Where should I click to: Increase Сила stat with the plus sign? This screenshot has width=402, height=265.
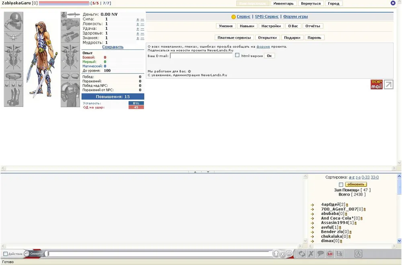pos(137,19)
